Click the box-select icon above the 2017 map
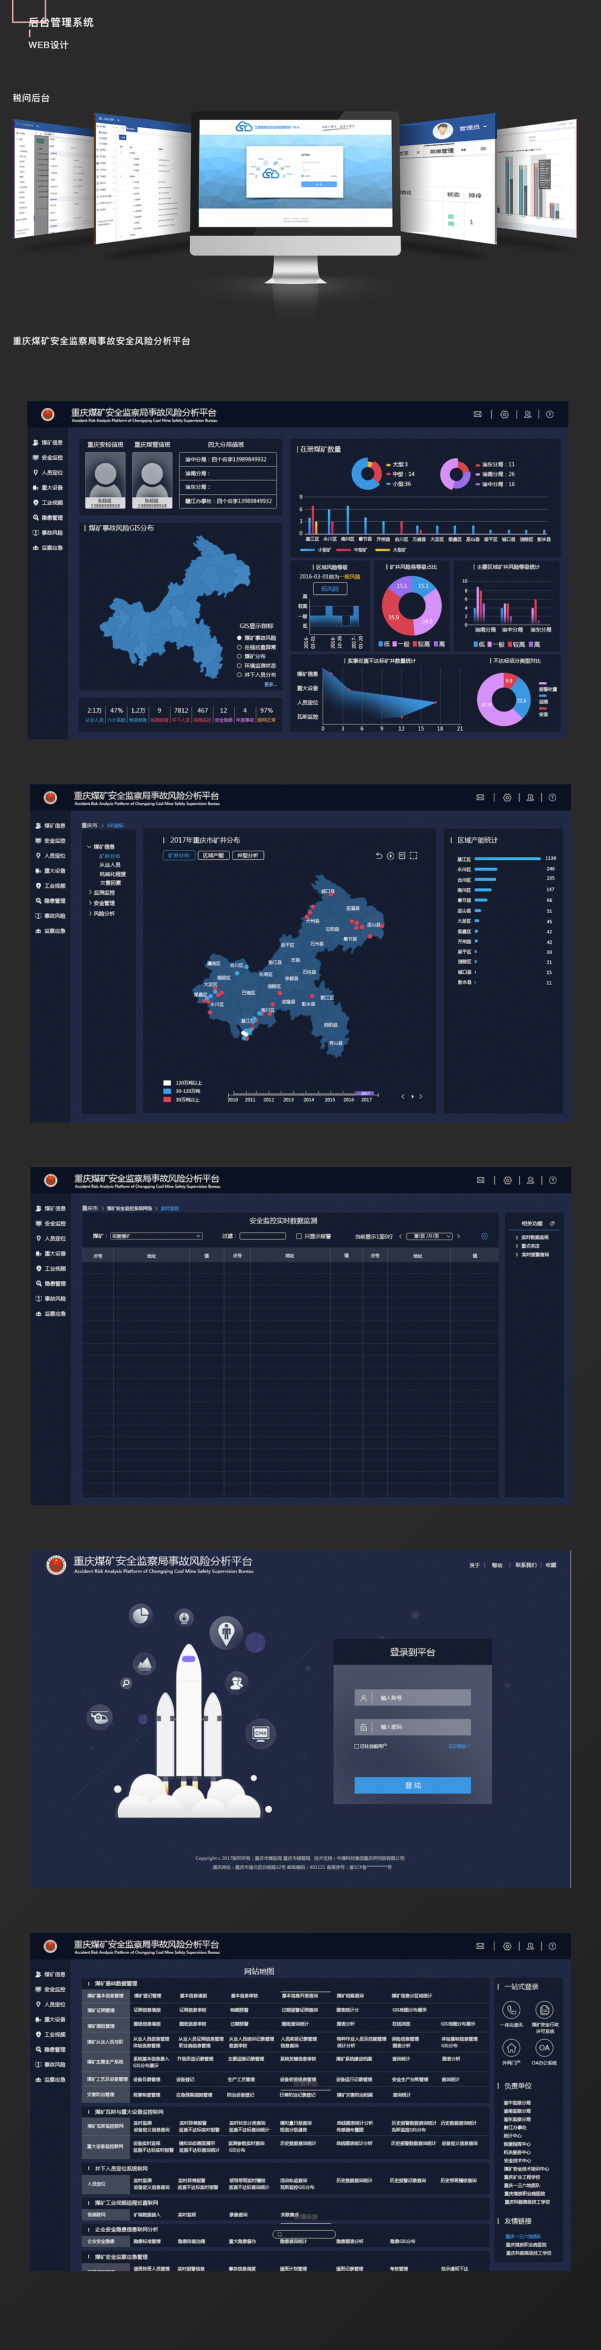Image resolution: width=601 pixels, height=2350 pixels. click(413, 855)
